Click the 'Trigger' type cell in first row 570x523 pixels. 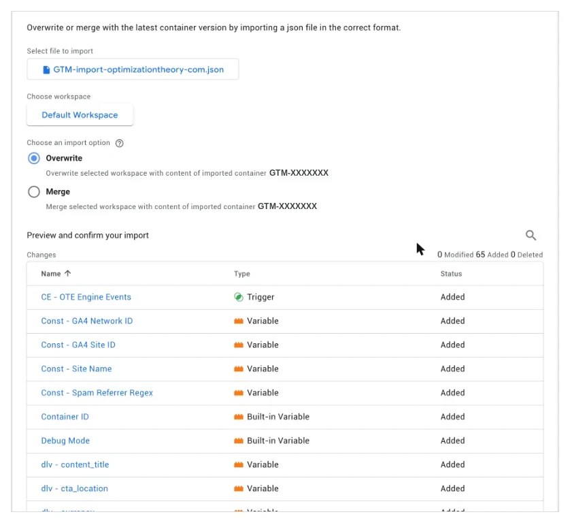[261, 297]
